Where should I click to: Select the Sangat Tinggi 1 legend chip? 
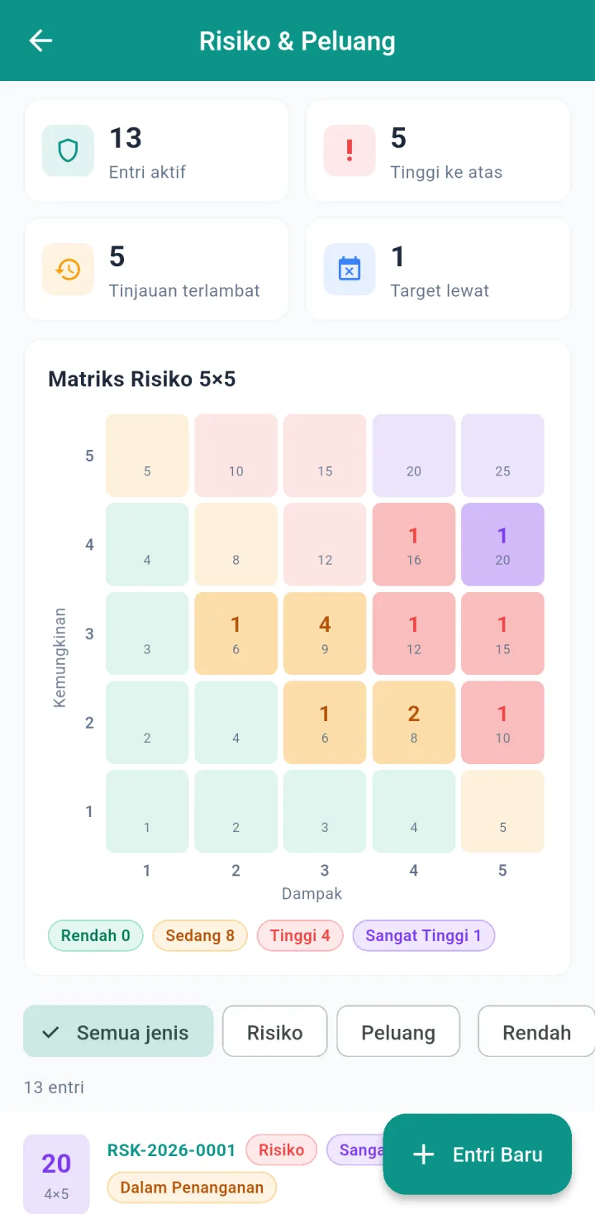coord(423,935)
